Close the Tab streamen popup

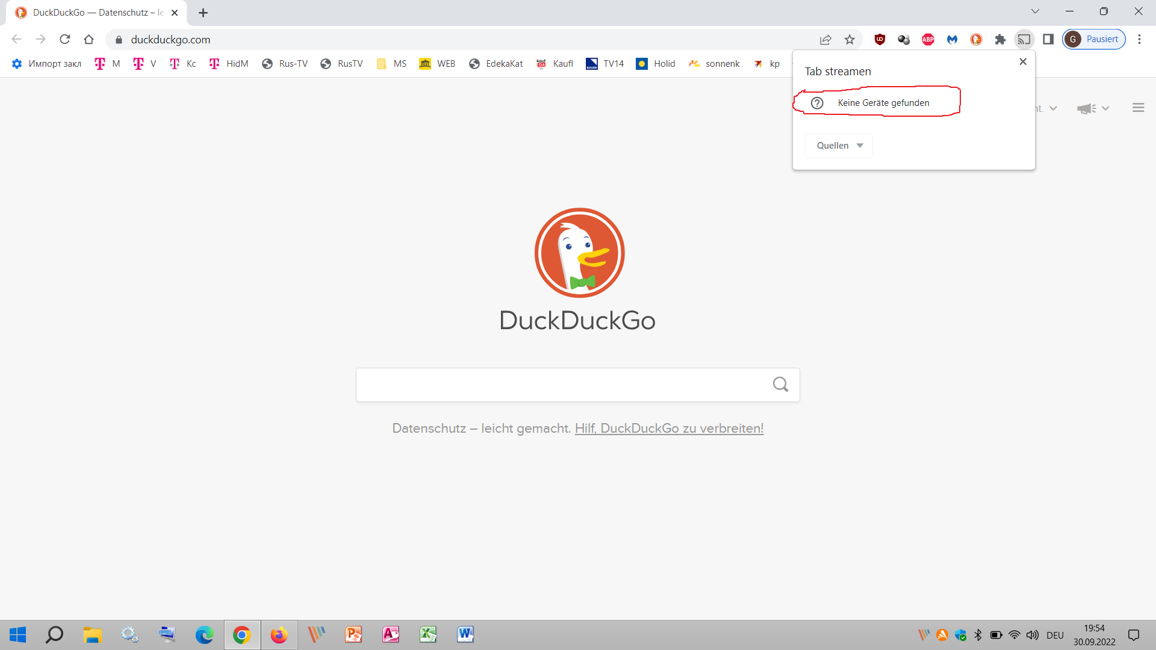coord(1023,61)
